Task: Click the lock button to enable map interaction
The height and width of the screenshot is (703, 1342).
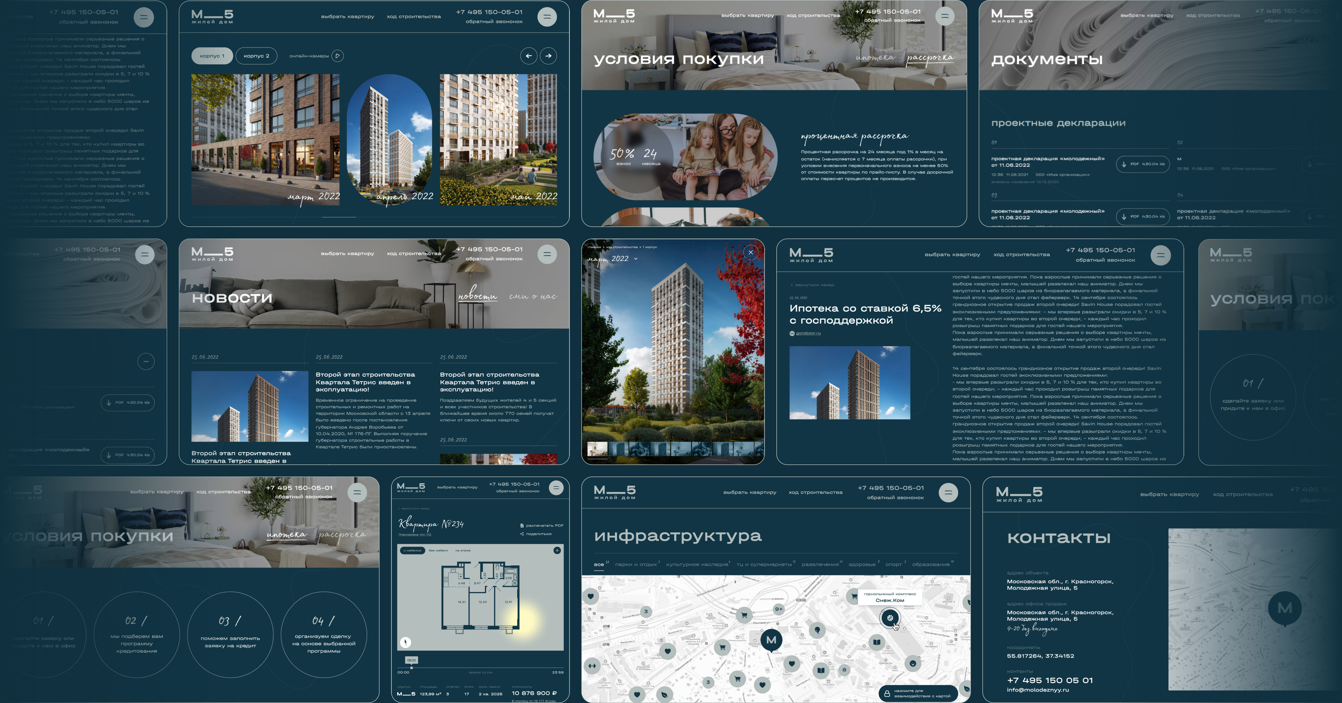Action: coord(887,693)
